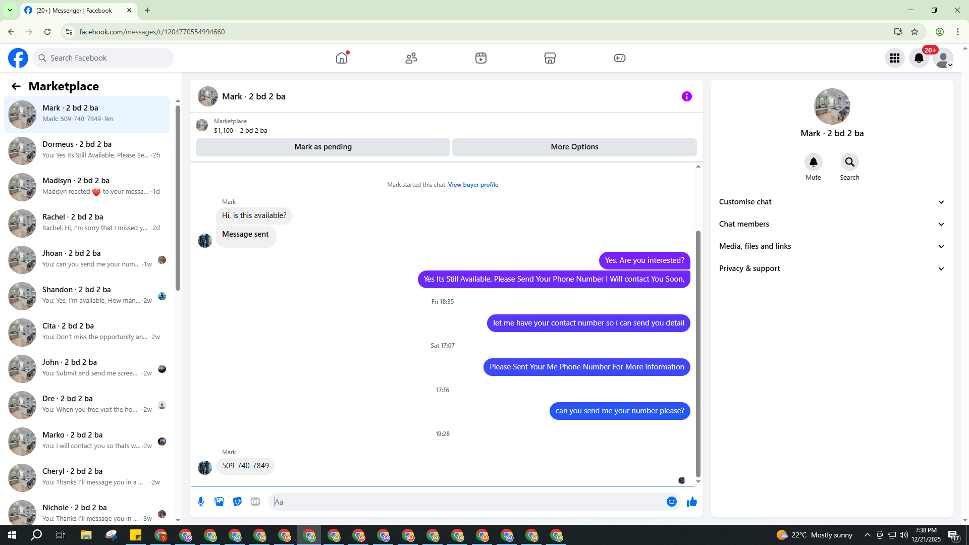Image resolution: width=969 pixels, height=545 pixels.
Task: Record a voice clip with microphone icon
Action: tap(201, 502)
